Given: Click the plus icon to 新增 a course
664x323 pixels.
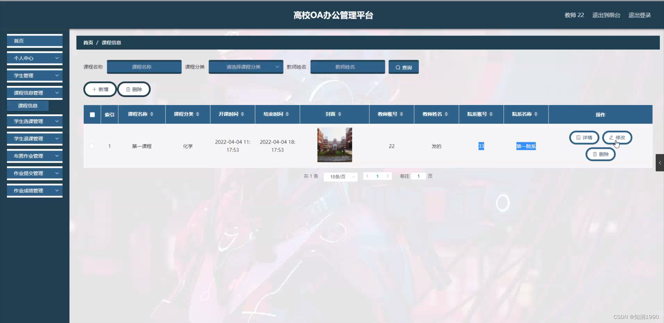Looking at the screenshot, I should coord(95,89).
